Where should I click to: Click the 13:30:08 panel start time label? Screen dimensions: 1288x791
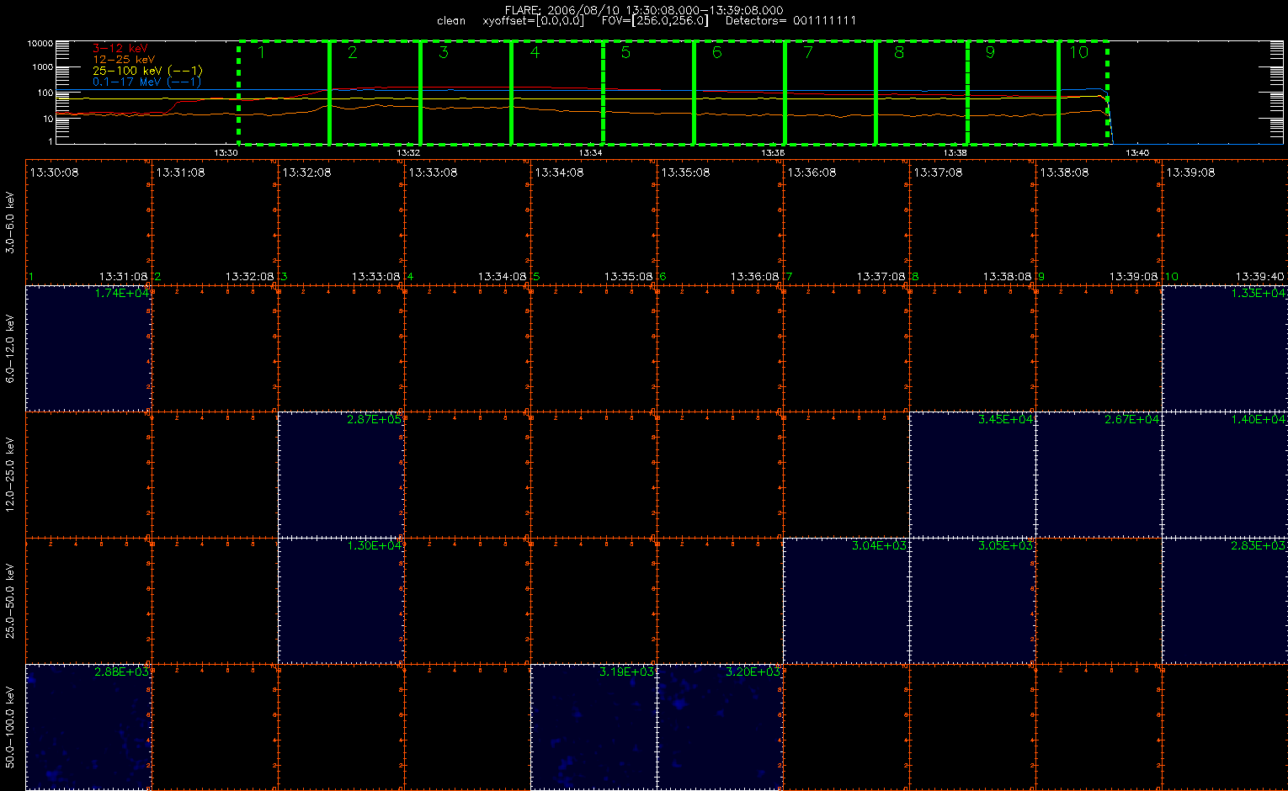[54, 173]
